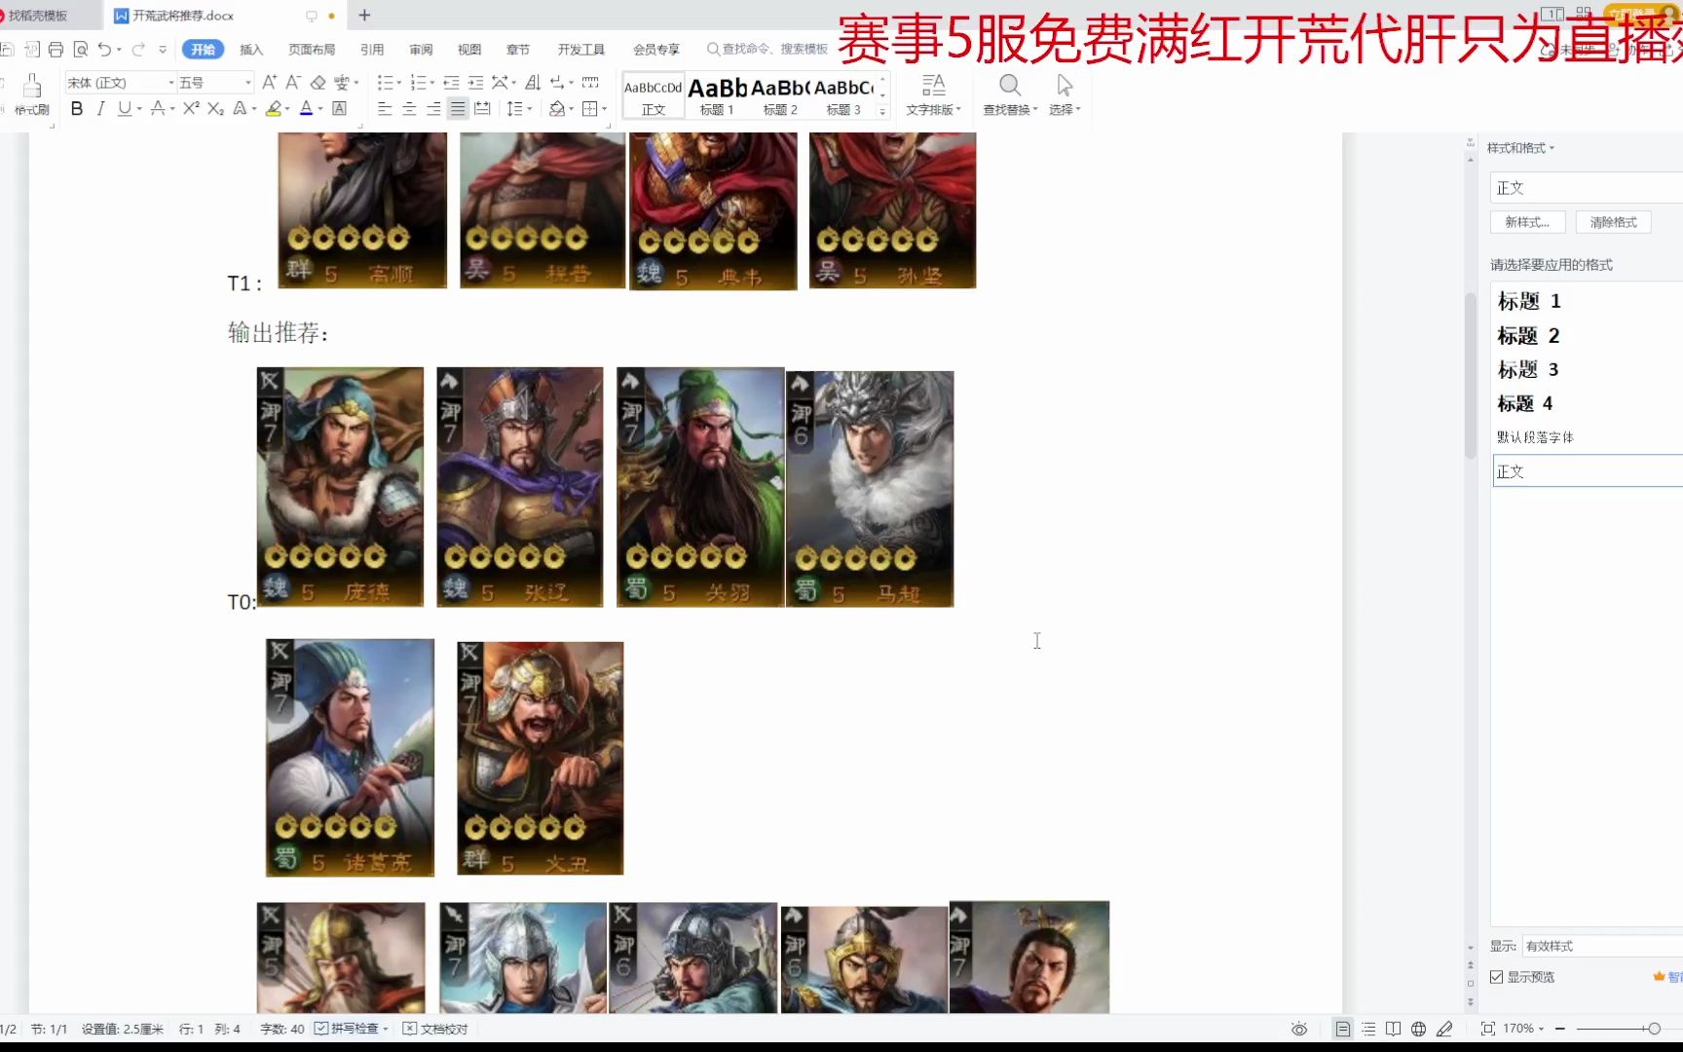Apply strikethrough to text

(158, 109)
